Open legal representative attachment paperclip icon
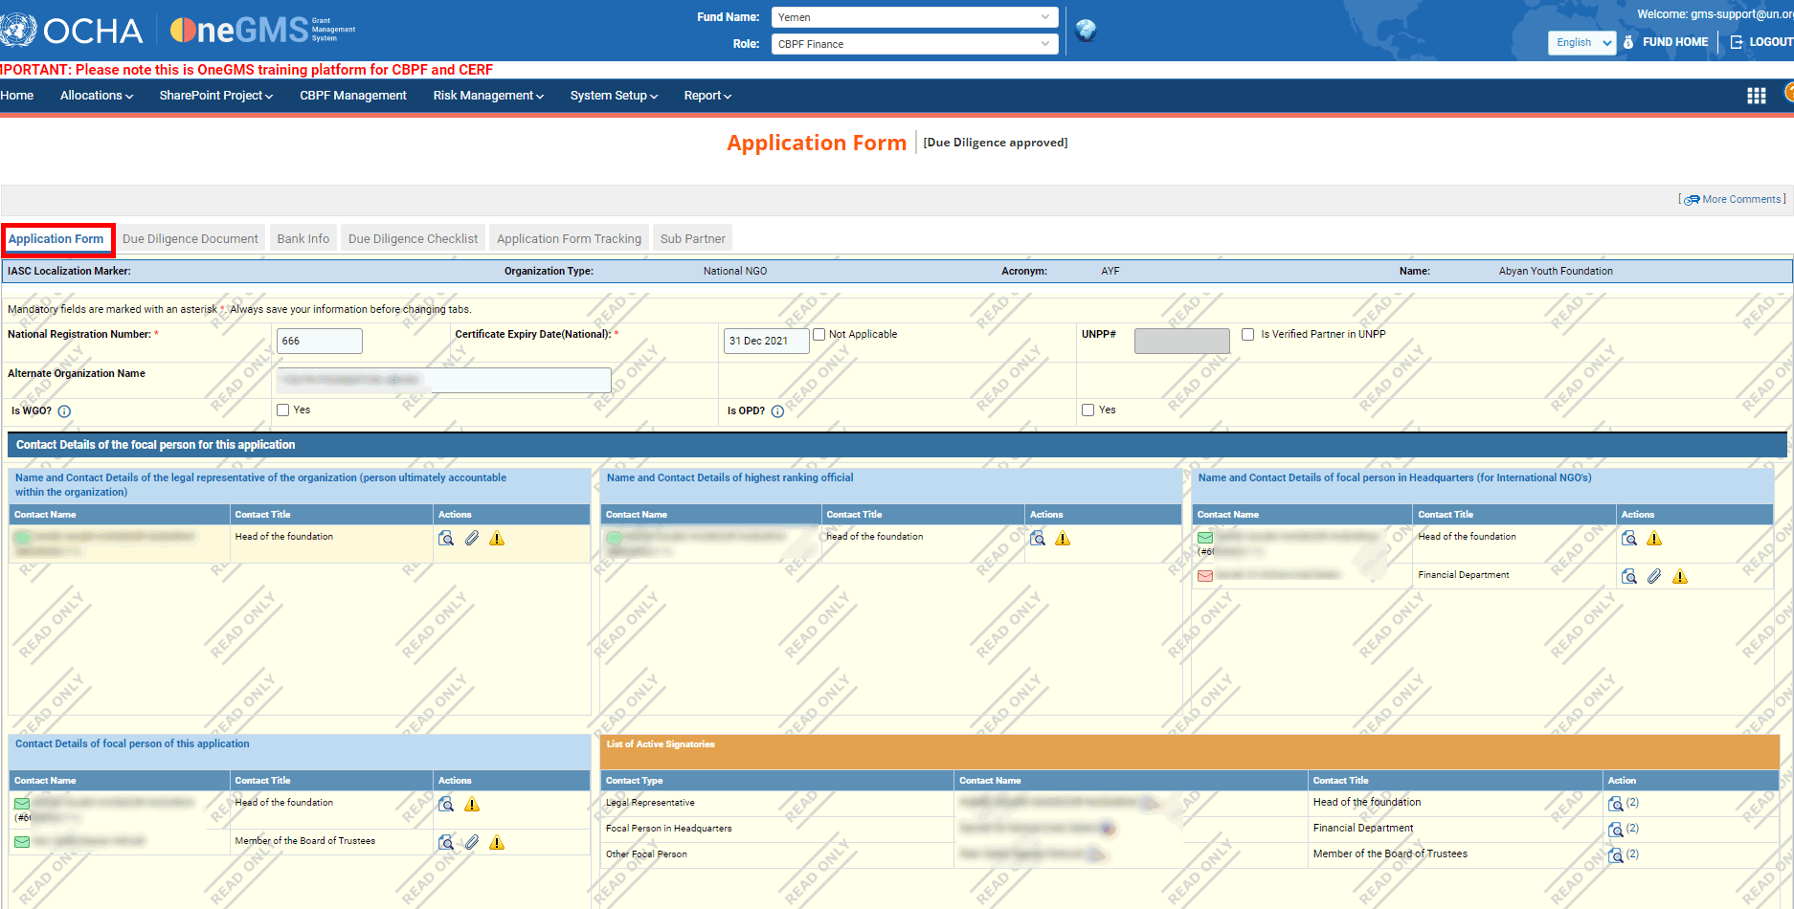 pyautogui.click(x=472, y=539)
